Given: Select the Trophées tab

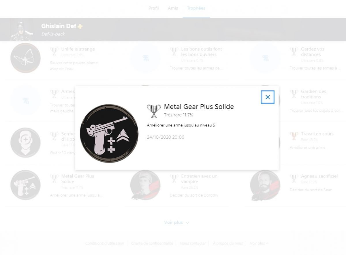Looking at the screenshot, I should pyautogui.click(x=196, y=8).
